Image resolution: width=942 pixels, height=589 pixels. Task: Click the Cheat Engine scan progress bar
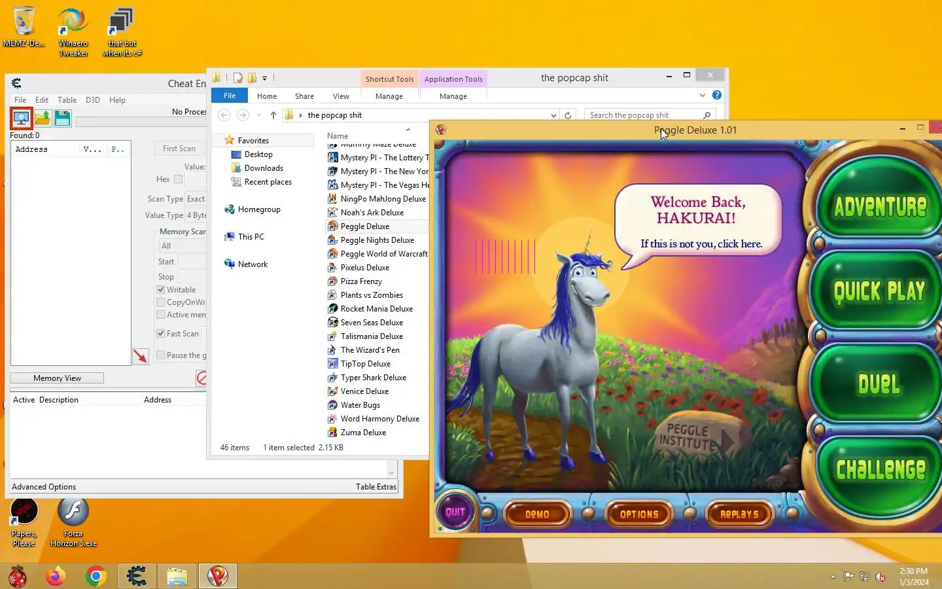tap(141, 122)
